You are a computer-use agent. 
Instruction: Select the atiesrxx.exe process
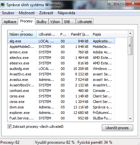pos(61,63)
